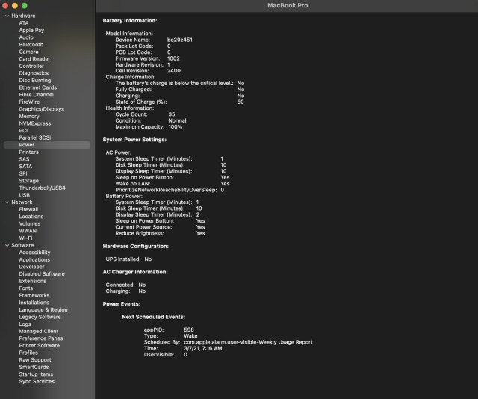This screenshot has height=399, width=478.
Task: Select Logs in the sidebar
Action: 25,324
